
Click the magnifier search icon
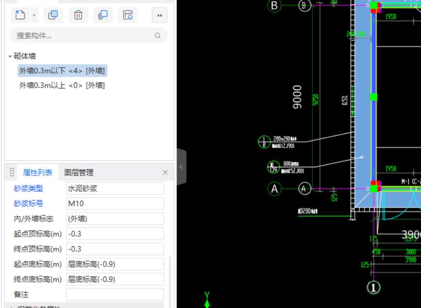pyautogui.click(x=158, y=35)
